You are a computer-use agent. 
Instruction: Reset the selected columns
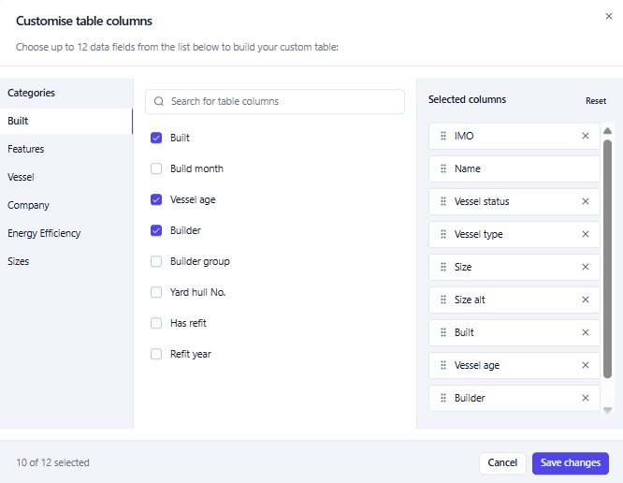click(x=596, y=101)
